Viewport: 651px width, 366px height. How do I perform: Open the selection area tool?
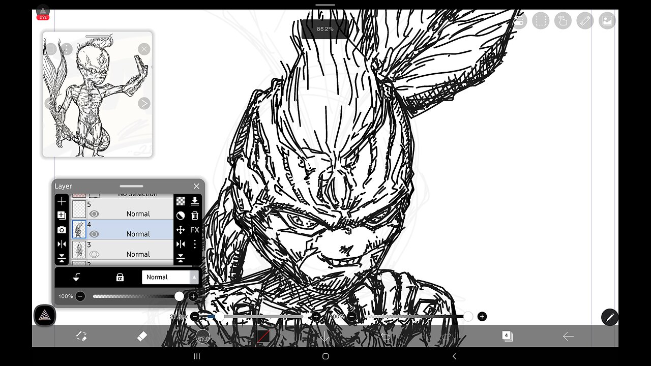(541, 20)
